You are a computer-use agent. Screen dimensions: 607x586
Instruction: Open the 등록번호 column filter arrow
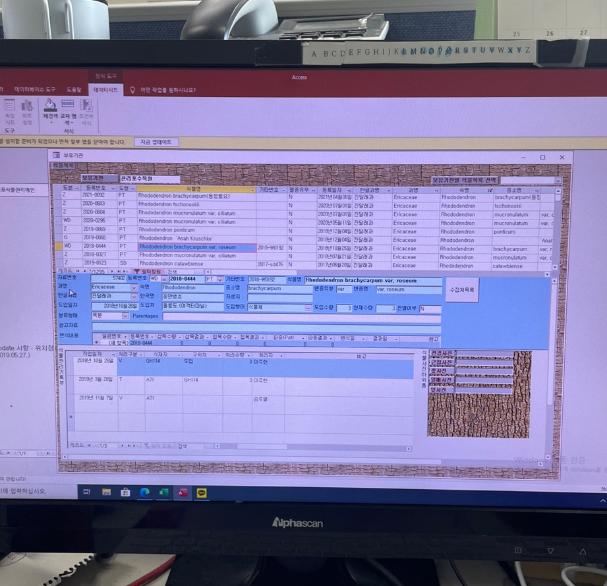113,189
